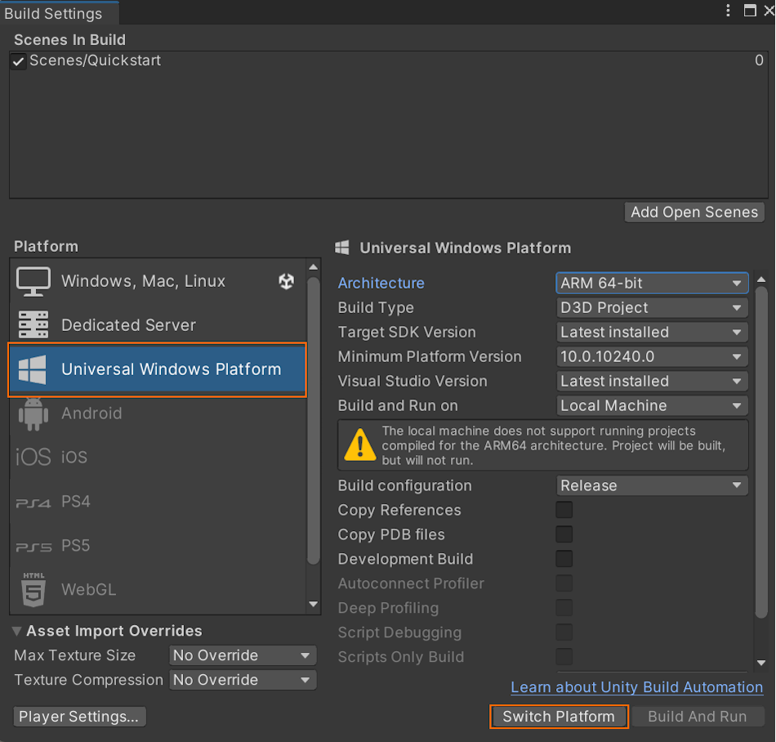Image resolution: width=776 pixels, height=742 pixels.
Task: Expand the Build configuration Release dropdown
Action: pyautogui.click(x=652, y=485)
